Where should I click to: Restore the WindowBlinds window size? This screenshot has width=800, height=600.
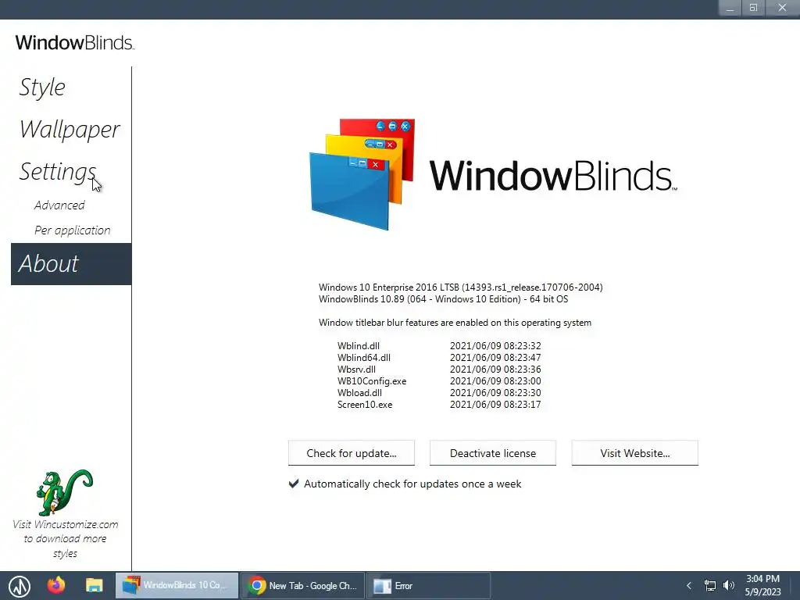(x=754, y=8)
